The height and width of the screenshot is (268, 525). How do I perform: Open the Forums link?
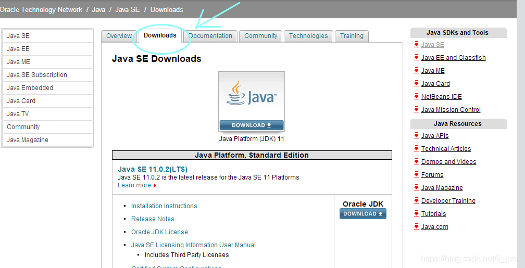click(432, 175)
